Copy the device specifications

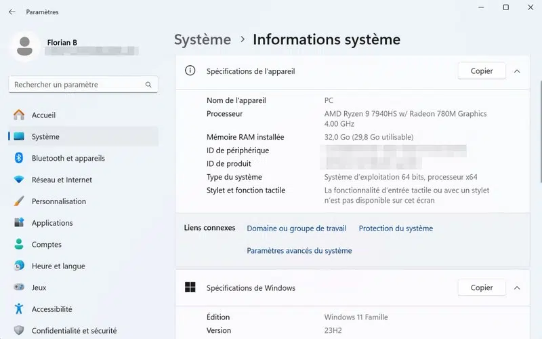click(482, 71)
